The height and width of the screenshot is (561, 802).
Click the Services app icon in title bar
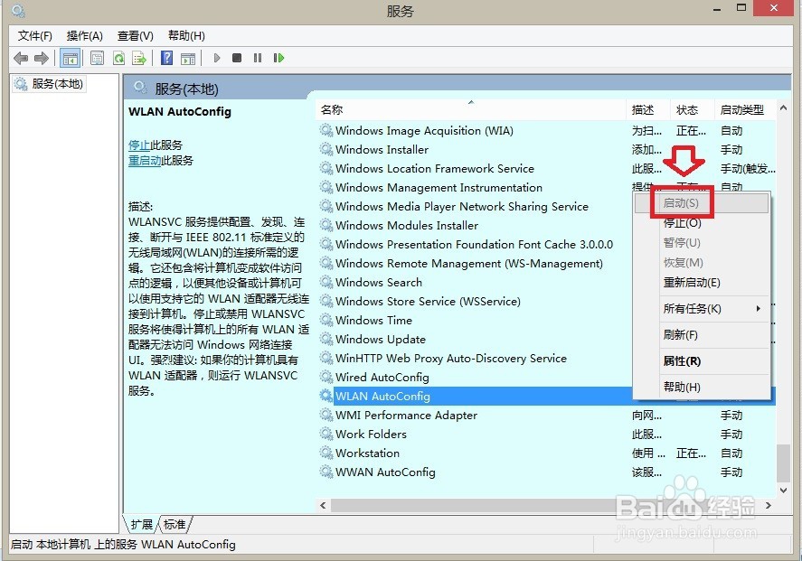pyautogui.click(x=18, y=10)
